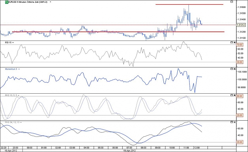Maximize the main EURUSD price chart panel
Image resolution: width=248 pixels, height=152 pixels.
pos(232,2)
